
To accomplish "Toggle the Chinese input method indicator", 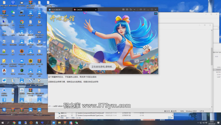I will [x=206, y=123].
